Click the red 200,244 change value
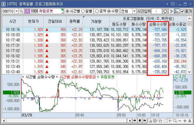This screenshot has width=194, height=125. [x=180, y=61]
